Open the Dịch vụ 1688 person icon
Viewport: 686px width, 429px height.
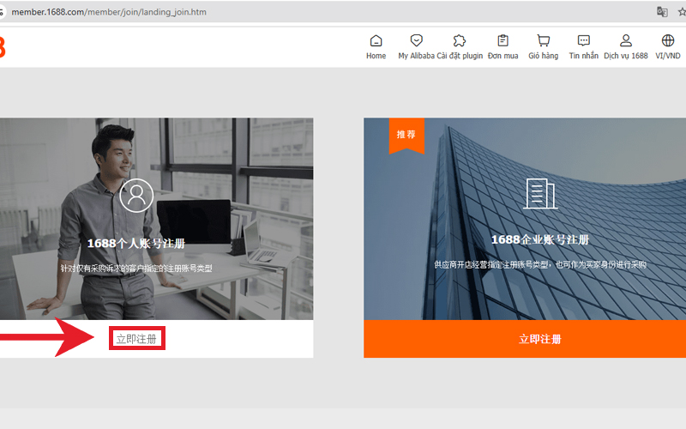(626, 40)
